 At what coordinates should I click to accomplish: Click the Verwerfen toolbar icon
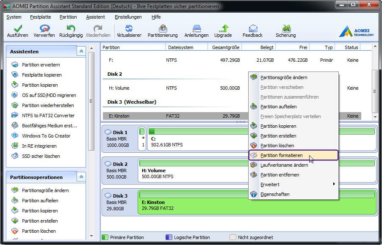tap(44, 28)
